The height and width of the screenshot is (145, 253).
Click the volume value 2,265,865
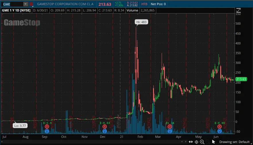point(148,10)
